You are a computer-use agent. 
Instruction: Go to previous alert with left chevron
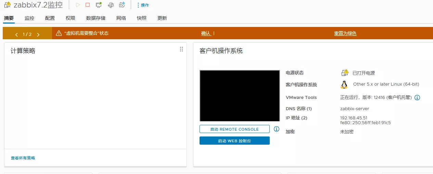(x=16, y=34)
